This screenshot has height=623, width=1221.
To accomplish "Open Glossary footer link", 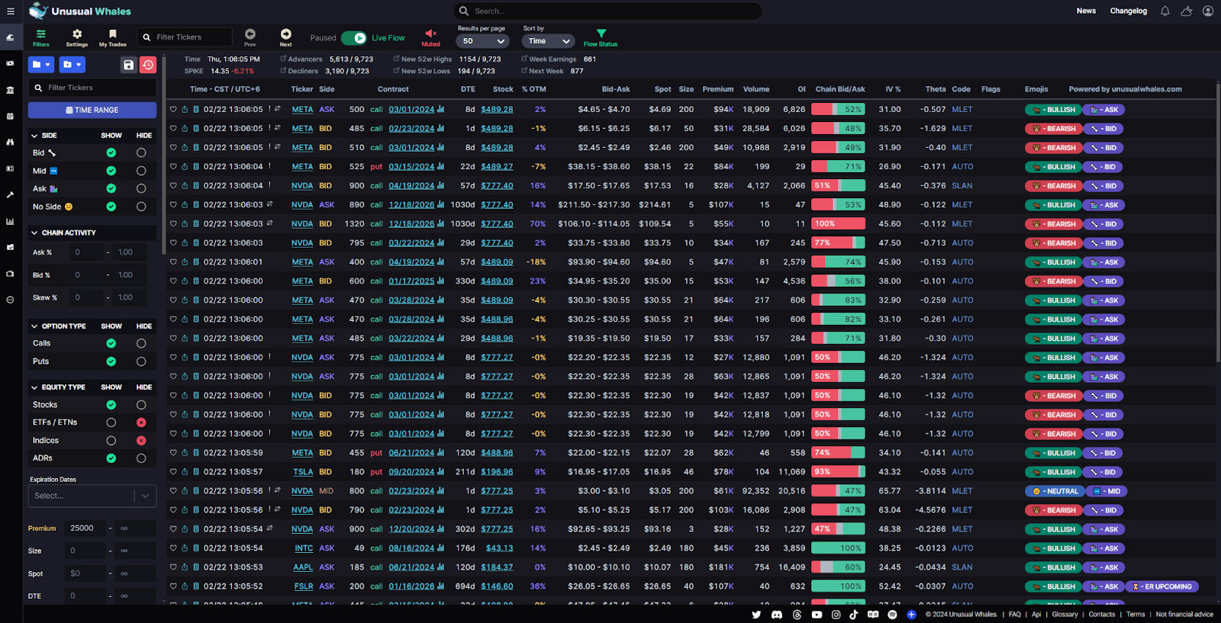I will coord(1065,615).
